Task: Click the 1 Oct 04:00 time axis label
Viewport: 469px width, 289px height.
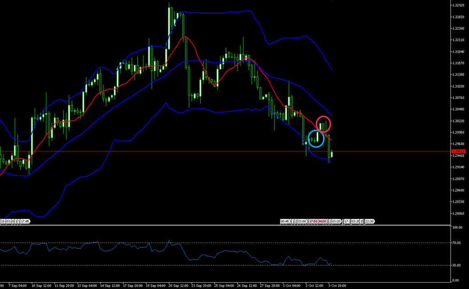Action: point(292,286)
